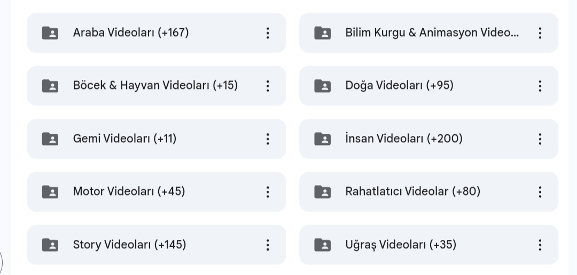Show more options for Rahatlatıcı Videolar
Image resolution: width=577 pixels, height=275 pixels.
540,192
